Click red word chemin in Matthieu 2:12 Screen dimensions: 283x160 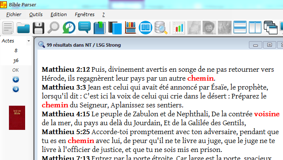pos(200,78)
